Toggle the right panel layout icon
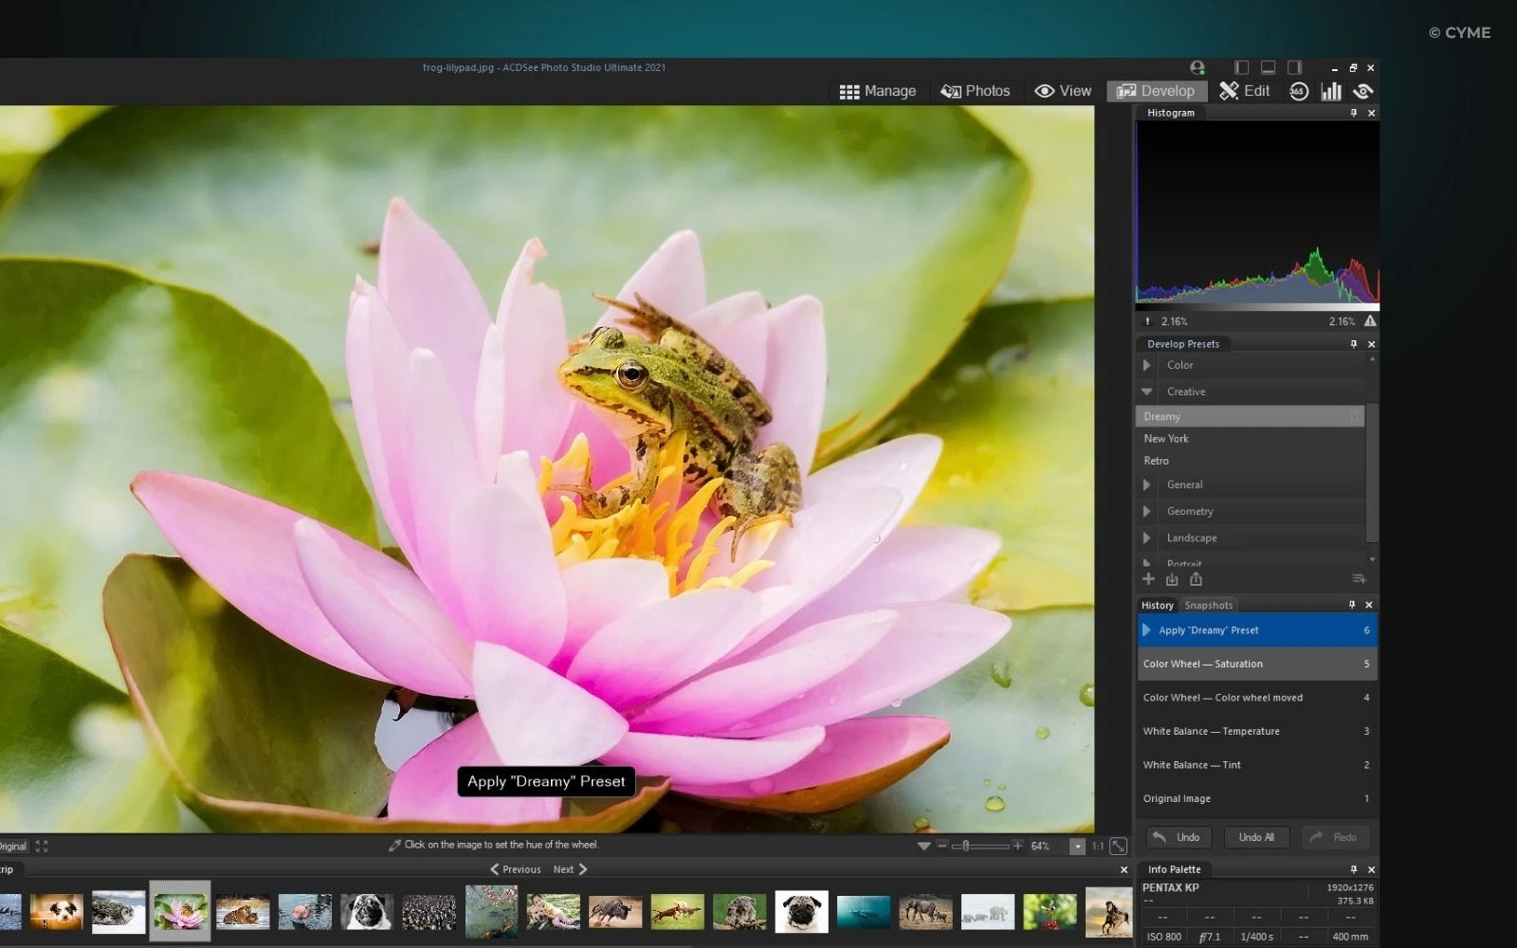 pyautogui.click(x=1294, y=67)
